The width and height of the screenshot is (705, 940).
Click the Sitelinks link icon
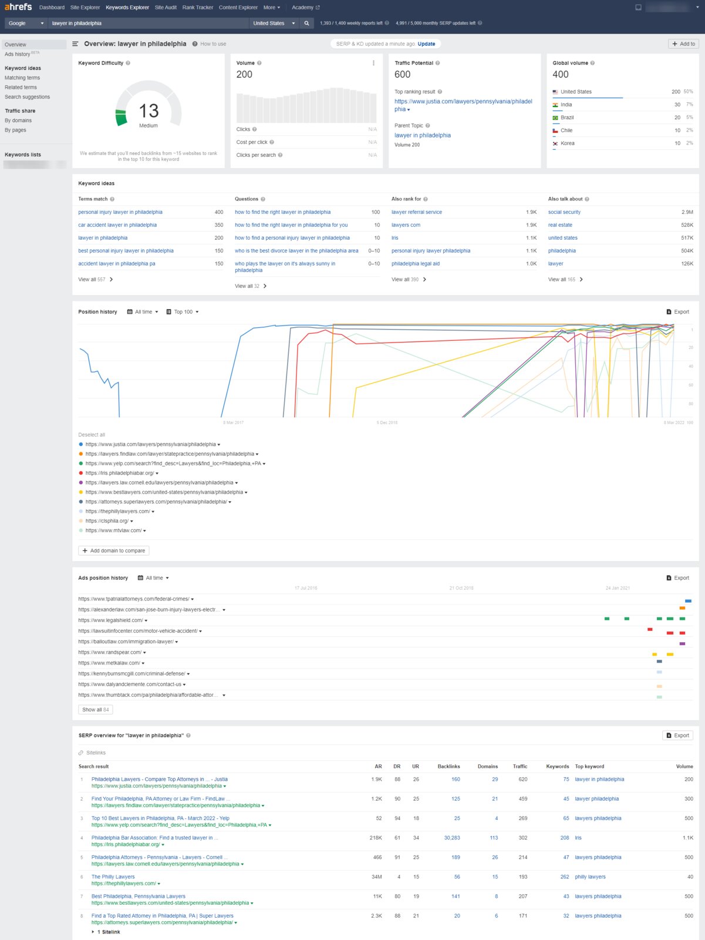[81, 753]
